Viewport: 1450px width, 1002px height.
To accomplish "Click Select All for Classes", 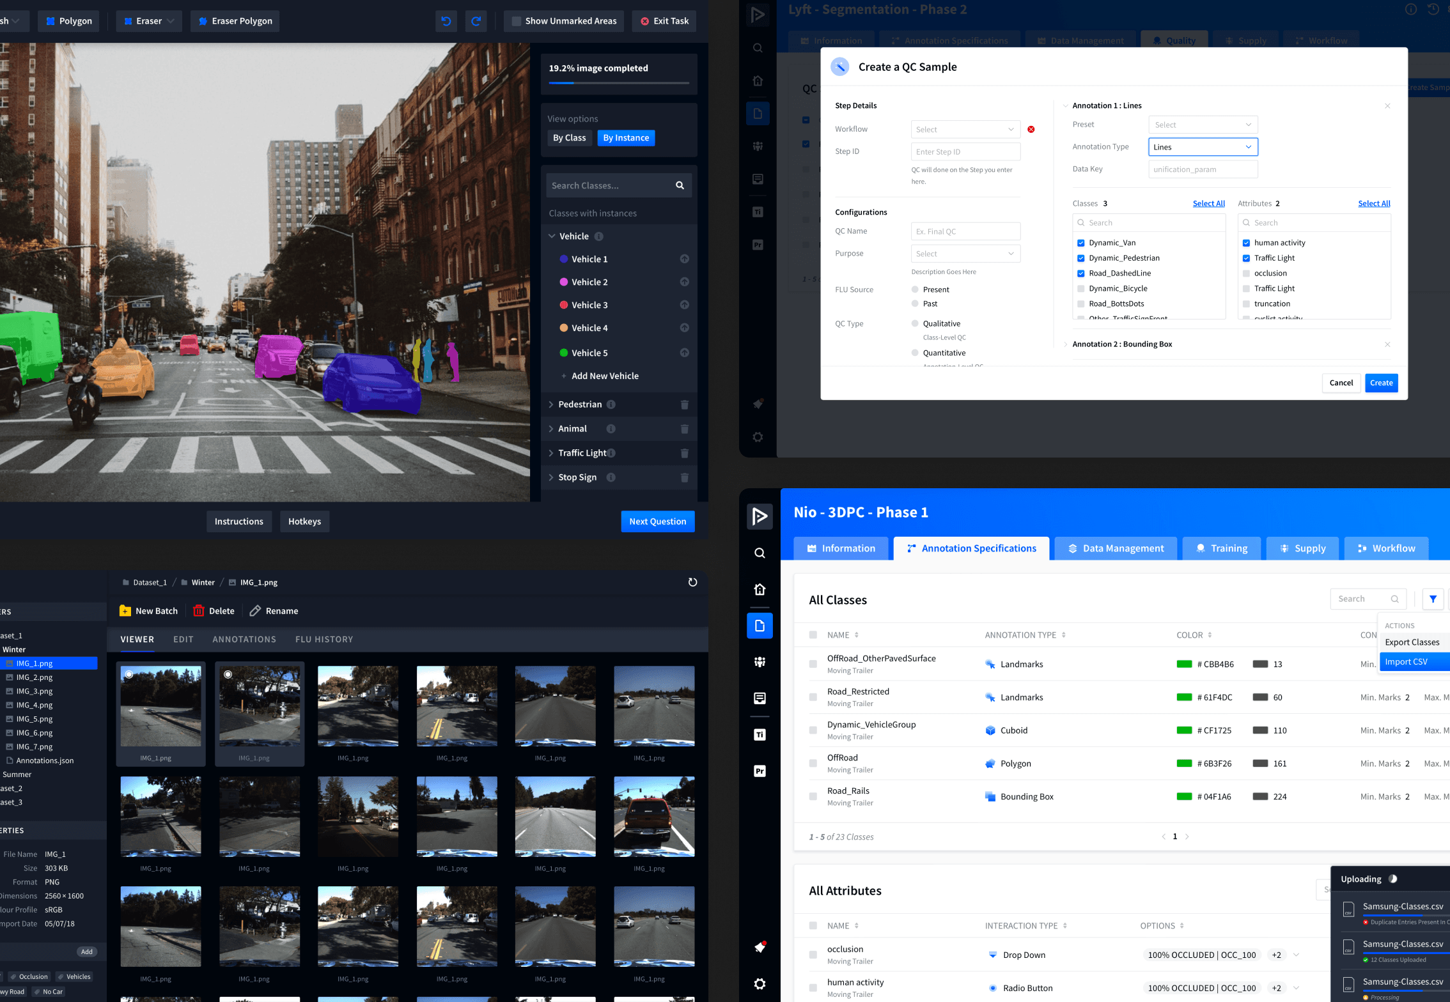I will [1208, 203].
